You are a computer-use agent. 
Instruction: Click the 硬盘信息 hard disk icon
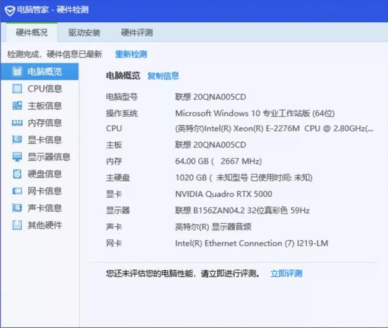(17, 174)
